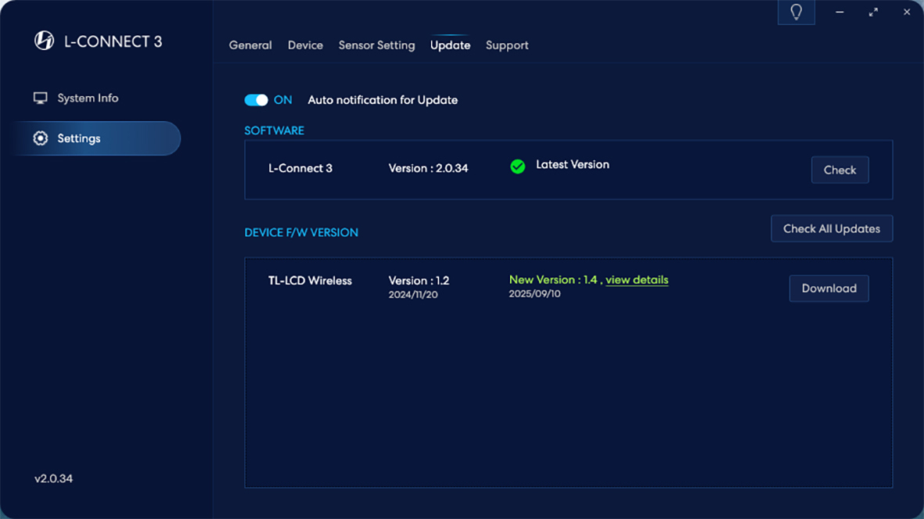
Task: Click the green Latest Version checkmark icon
Action: point(517,166)
